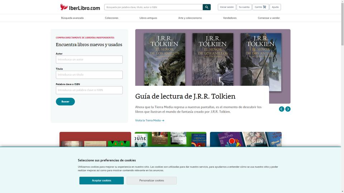Click Aceptar cookies button
344x193 pixels.
coord(101,180)
